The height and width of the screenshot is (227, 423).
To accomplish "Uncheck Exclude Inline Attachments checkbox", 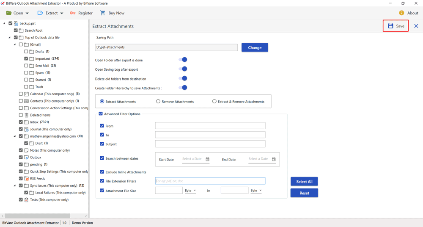I will (x=102, y=172).
